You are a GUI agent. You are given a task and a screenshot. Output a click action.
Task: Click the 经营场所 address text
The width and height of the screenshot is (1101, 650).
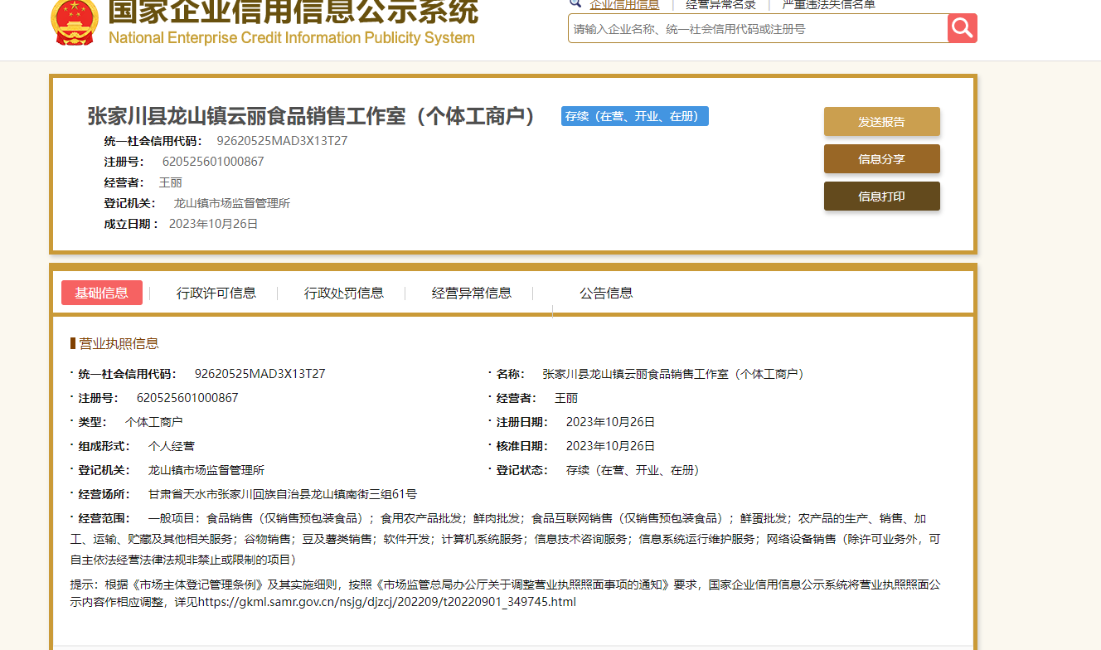pos(282,494)
